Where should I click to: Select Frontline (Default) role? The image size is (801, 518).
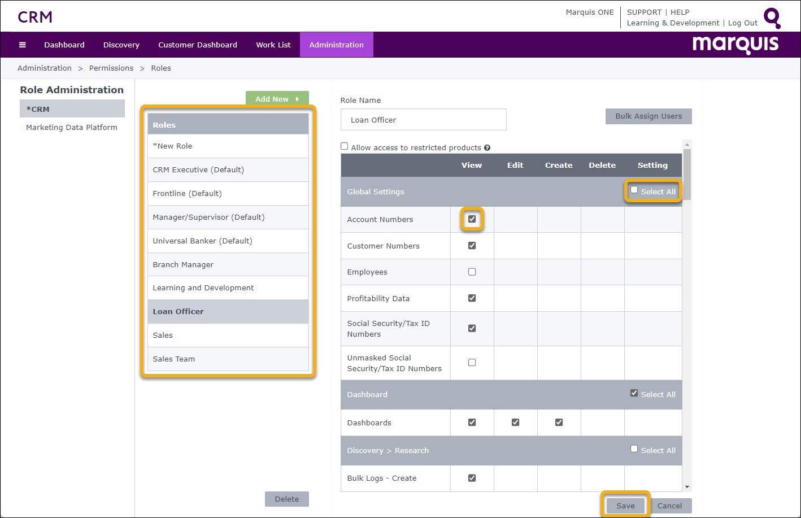click(x=228, y=193)
